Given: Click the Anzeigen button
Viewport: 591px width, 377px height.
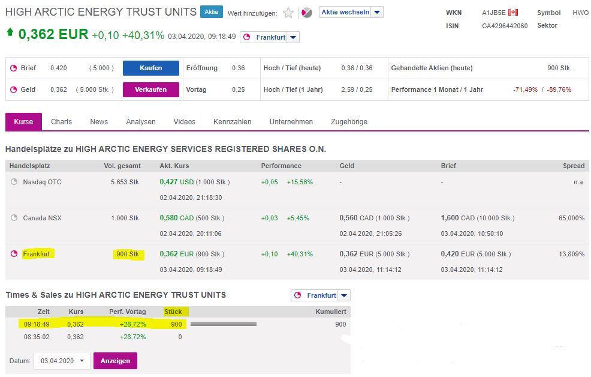Looking at the screenshot, I should (x=115, y=361).
